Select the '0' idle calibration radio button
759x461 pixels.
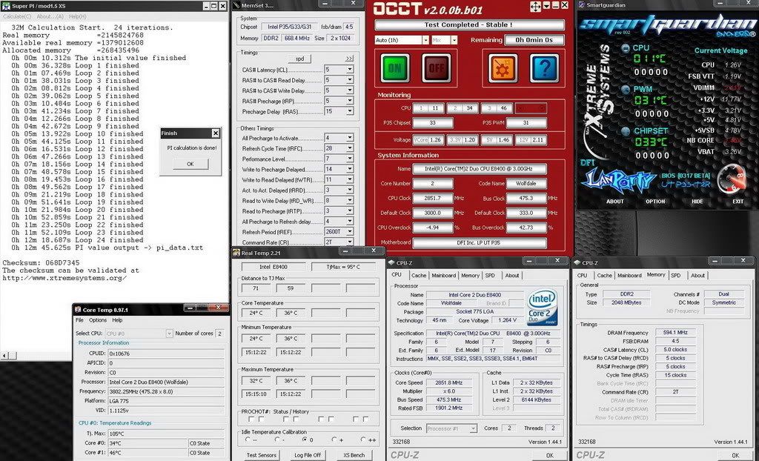[x=305, y=440]
